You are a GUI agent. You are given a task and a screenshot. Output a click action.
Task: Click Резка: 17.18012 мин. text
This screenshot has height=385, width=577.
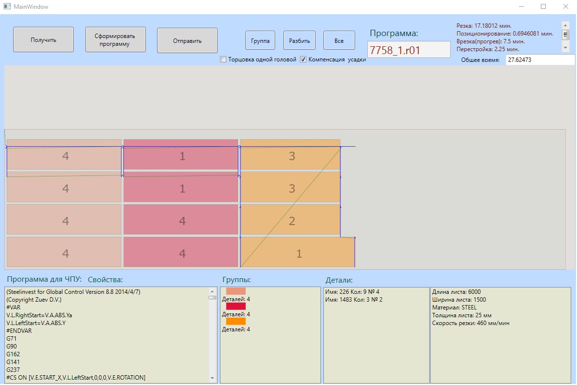(x=484, y=26)
